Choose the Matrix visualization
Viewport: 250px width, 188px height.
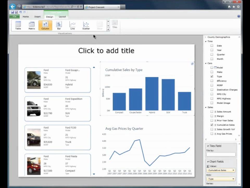pyautogui.click(x=32, y=25)
